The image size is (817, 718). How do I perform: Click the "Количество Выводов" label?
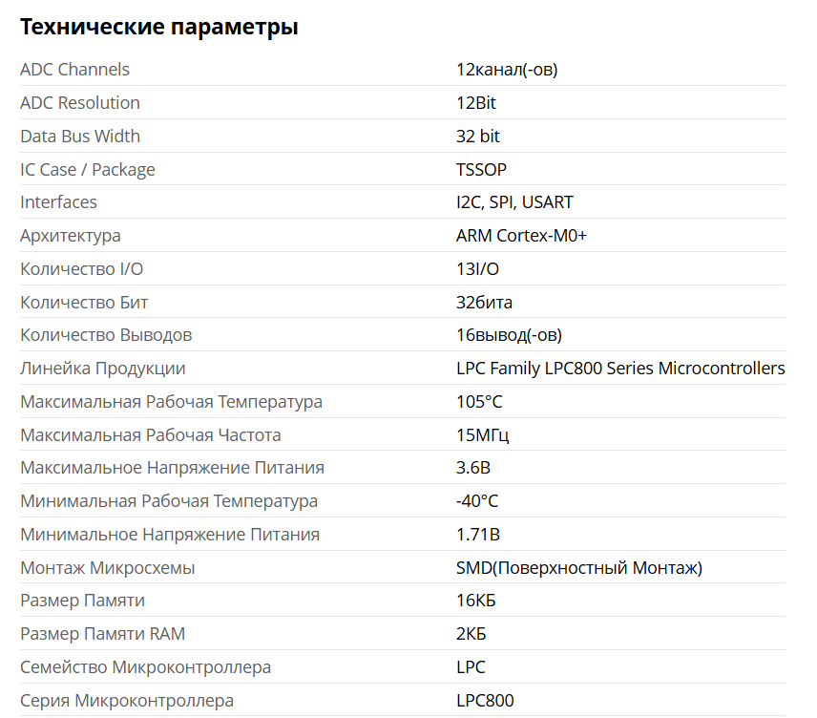pos(106,335)
